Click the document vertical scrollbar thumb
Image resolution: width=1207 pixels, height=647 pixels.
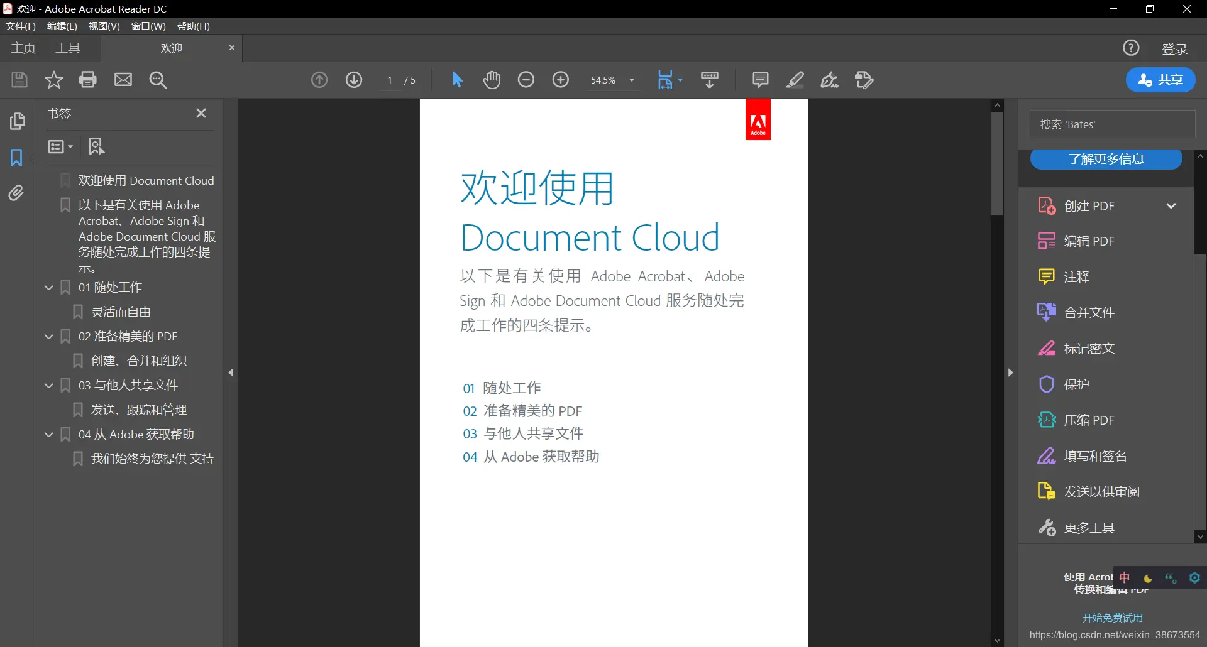point(997,163)
